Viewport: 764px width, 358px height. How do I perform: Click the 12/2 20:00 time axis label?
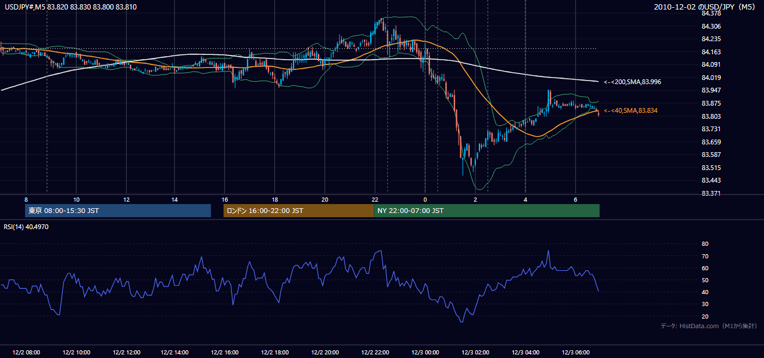click(x=325, y=352)
